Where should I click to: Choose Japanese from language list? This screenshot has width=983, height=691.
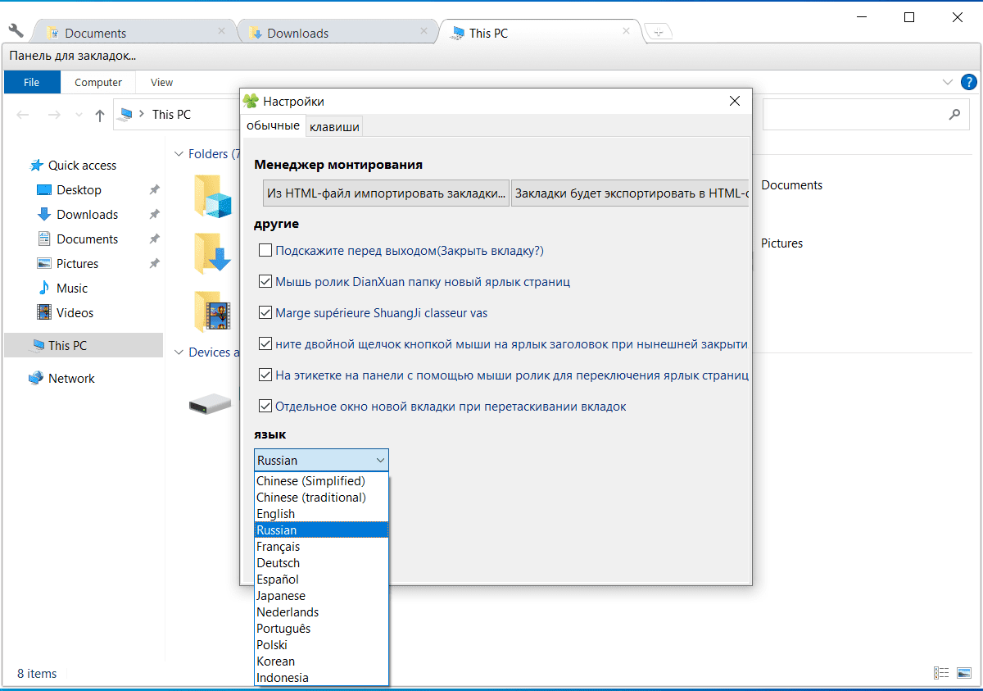[x=321, y=596]
